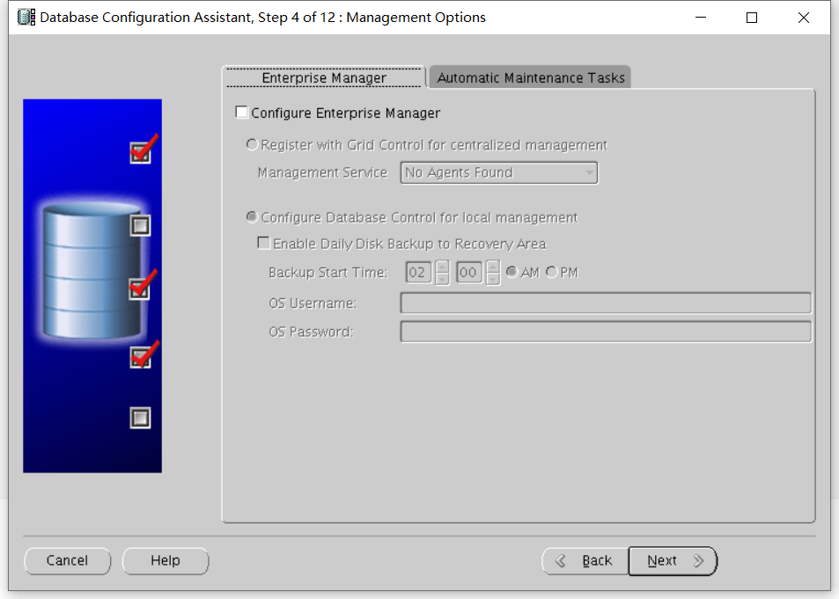This screenshot has height=599, width=839.
Task: Maximize the Database Configuration Assistant window
Action: (x=752, y=18)
